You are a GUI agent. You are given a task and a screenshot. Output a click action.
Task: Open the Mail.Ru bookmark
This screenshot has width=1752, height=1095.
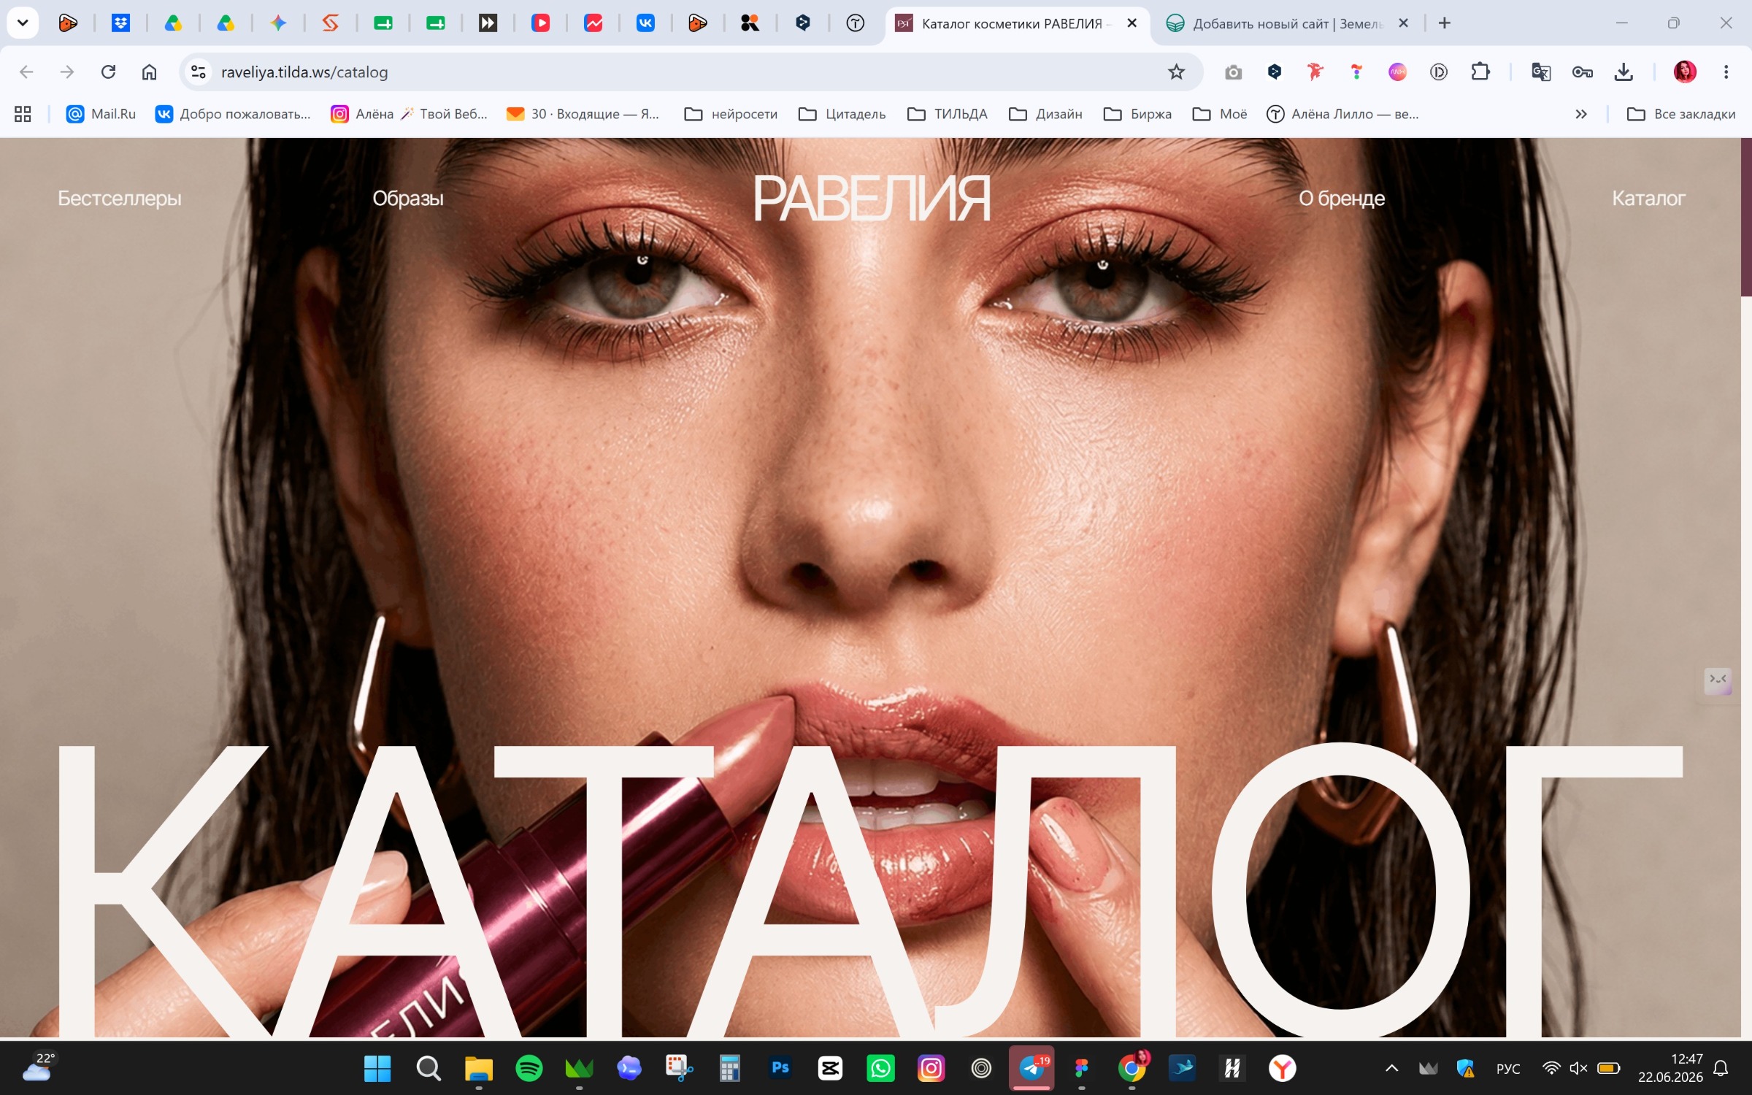[x=101, y=114]
